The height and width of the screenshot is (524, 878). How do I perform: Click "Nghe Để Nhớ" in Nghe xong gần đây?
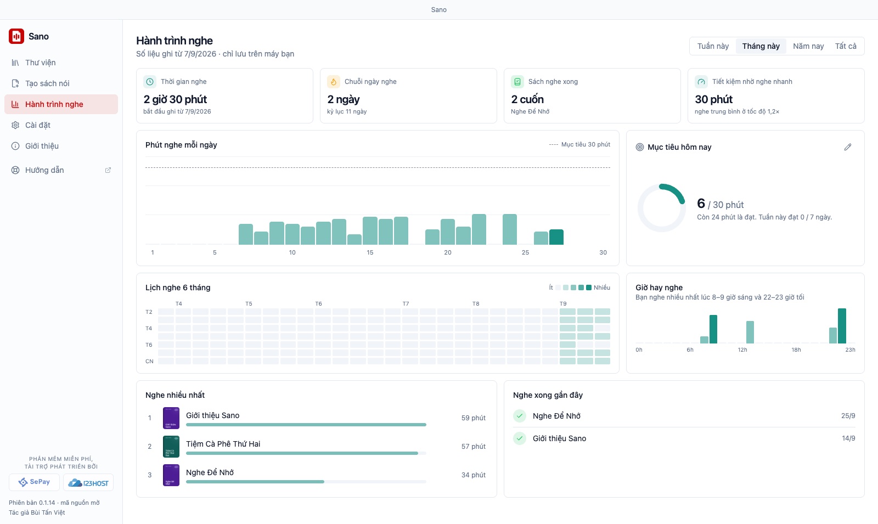[x=556, y=416]
